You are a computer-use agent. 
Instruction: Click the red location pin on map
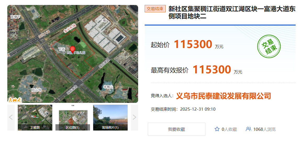[72, 50]
